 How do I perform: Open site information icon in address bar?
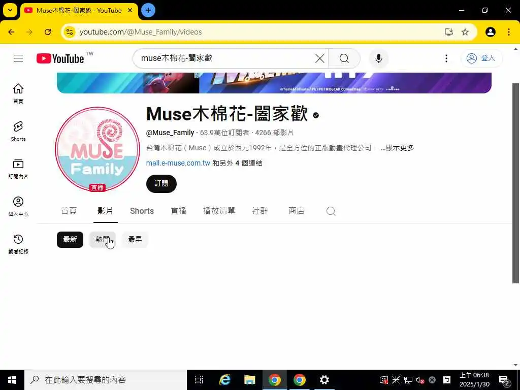point(70,32)
